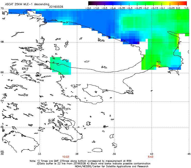Image resolution: width=191 pixels, height=168 pixels.
Task: Click the latitude label '66'
Action: pyautogui.click(x=2, y=72)
